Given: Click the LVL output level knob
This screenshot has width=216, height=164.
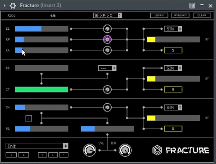Looking at the screenshot, I should 89,150.
